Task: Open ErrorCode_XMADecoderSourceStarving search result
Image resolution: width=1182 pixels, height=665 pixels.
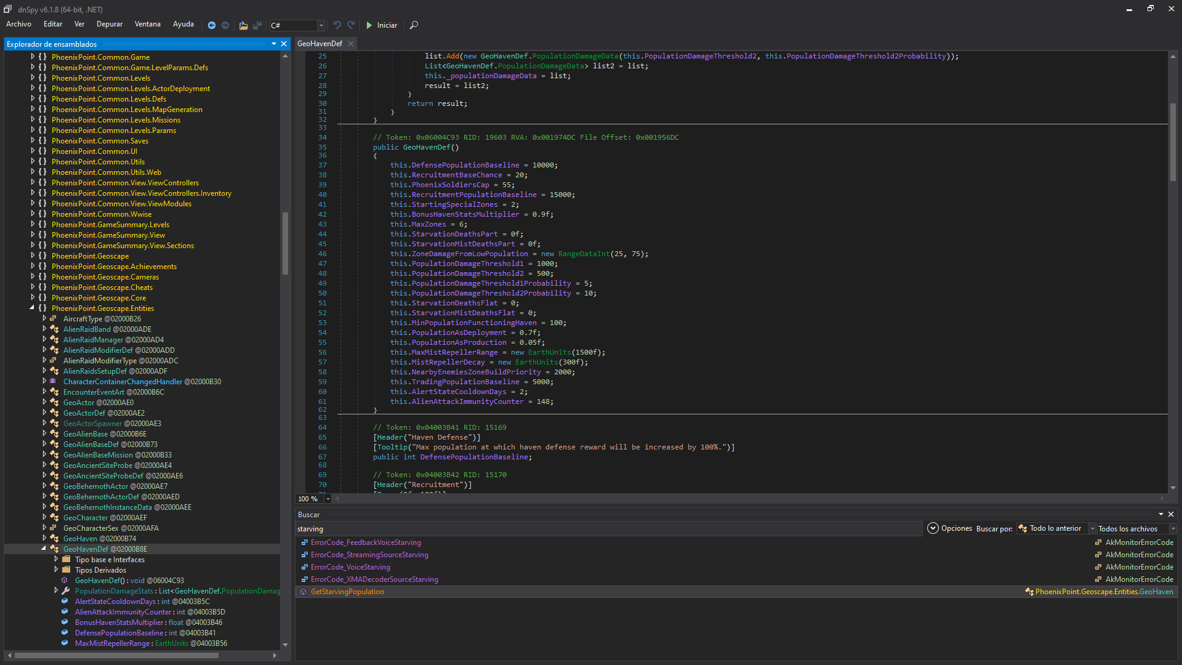Action: [x=374, y=579]
